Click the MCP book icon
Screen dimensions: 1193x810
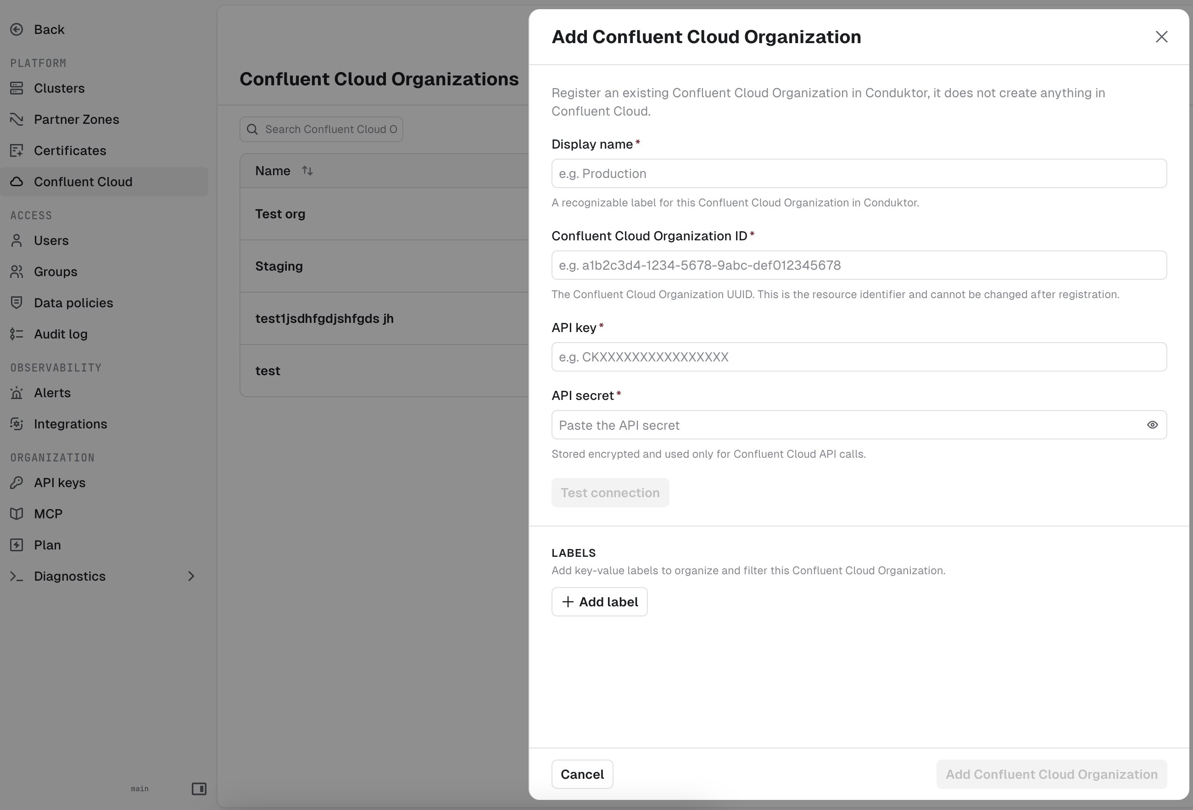pos(17,514)
